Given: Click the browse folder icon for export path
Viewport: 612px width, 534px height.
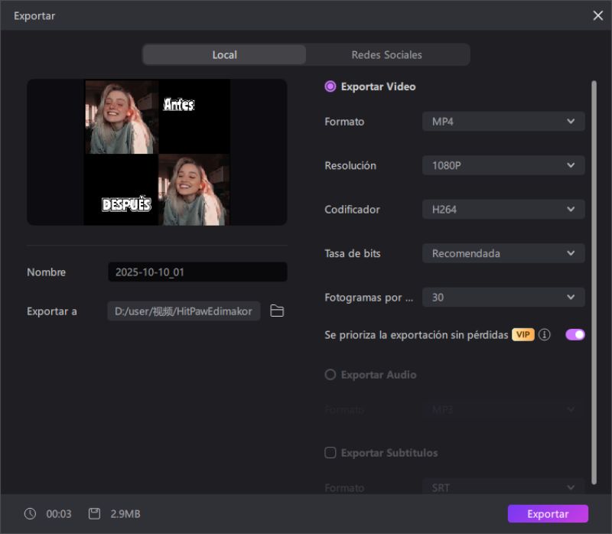Looking at the screenshot, I should tap(277, 311).
